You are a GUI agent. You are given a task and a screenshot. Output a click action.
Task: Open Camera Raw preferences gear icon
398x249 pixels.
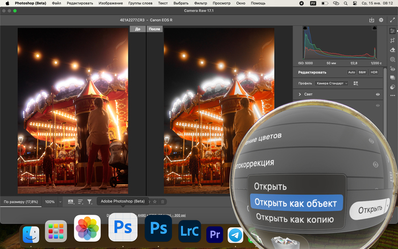381,20
